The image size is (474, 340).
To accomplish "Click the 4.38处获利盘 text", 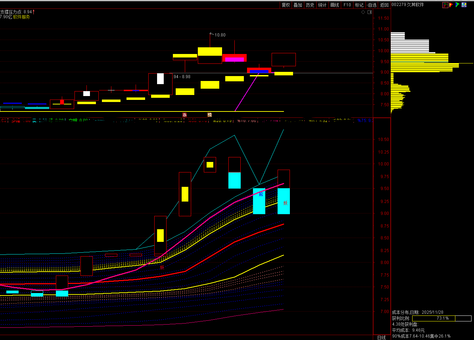I will pyautogui.click(x=405, y=324).
